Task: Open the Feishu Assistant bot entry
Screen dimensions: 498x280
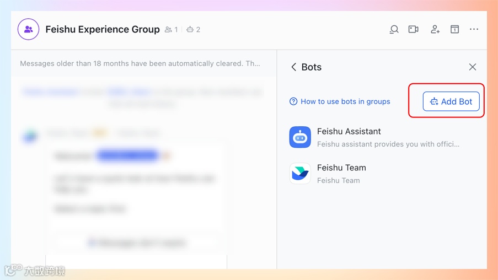Action: click(x=382, y=137)
